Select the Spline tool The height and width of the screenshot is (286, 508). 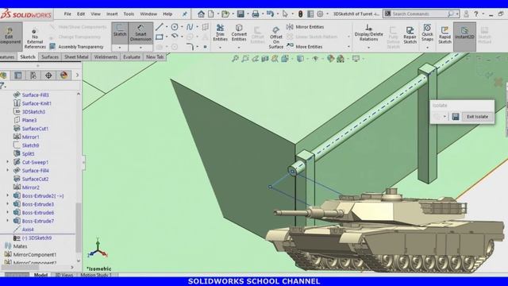pyautogui.click(x=190, y=27)
